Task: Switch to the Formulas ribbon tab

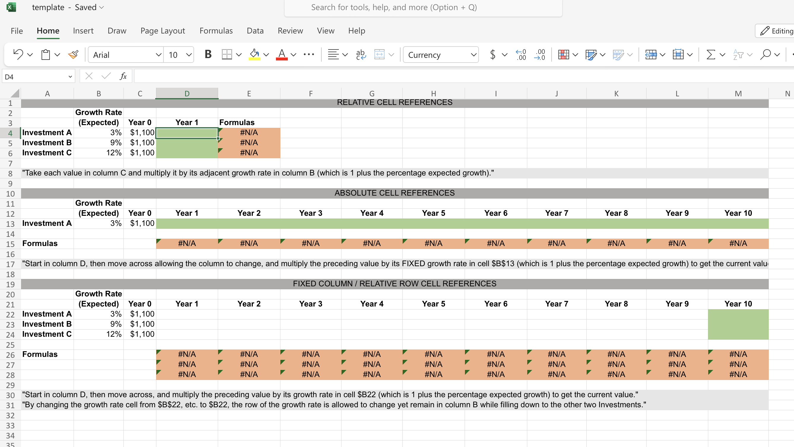Action: [216, 31]
